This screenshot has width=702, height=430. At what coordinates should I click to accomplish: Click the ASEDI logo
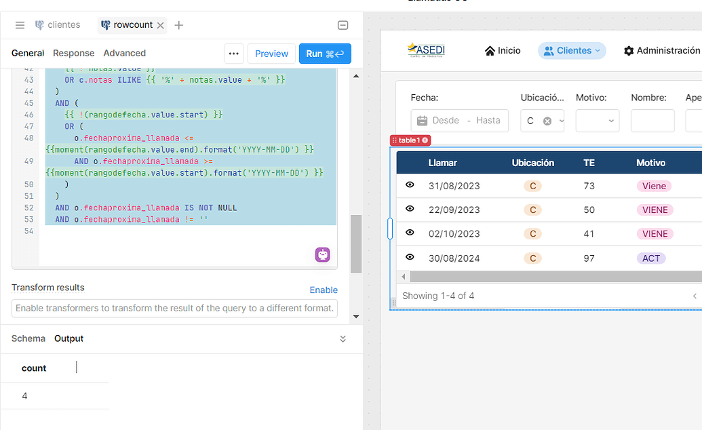coord(426,50)
